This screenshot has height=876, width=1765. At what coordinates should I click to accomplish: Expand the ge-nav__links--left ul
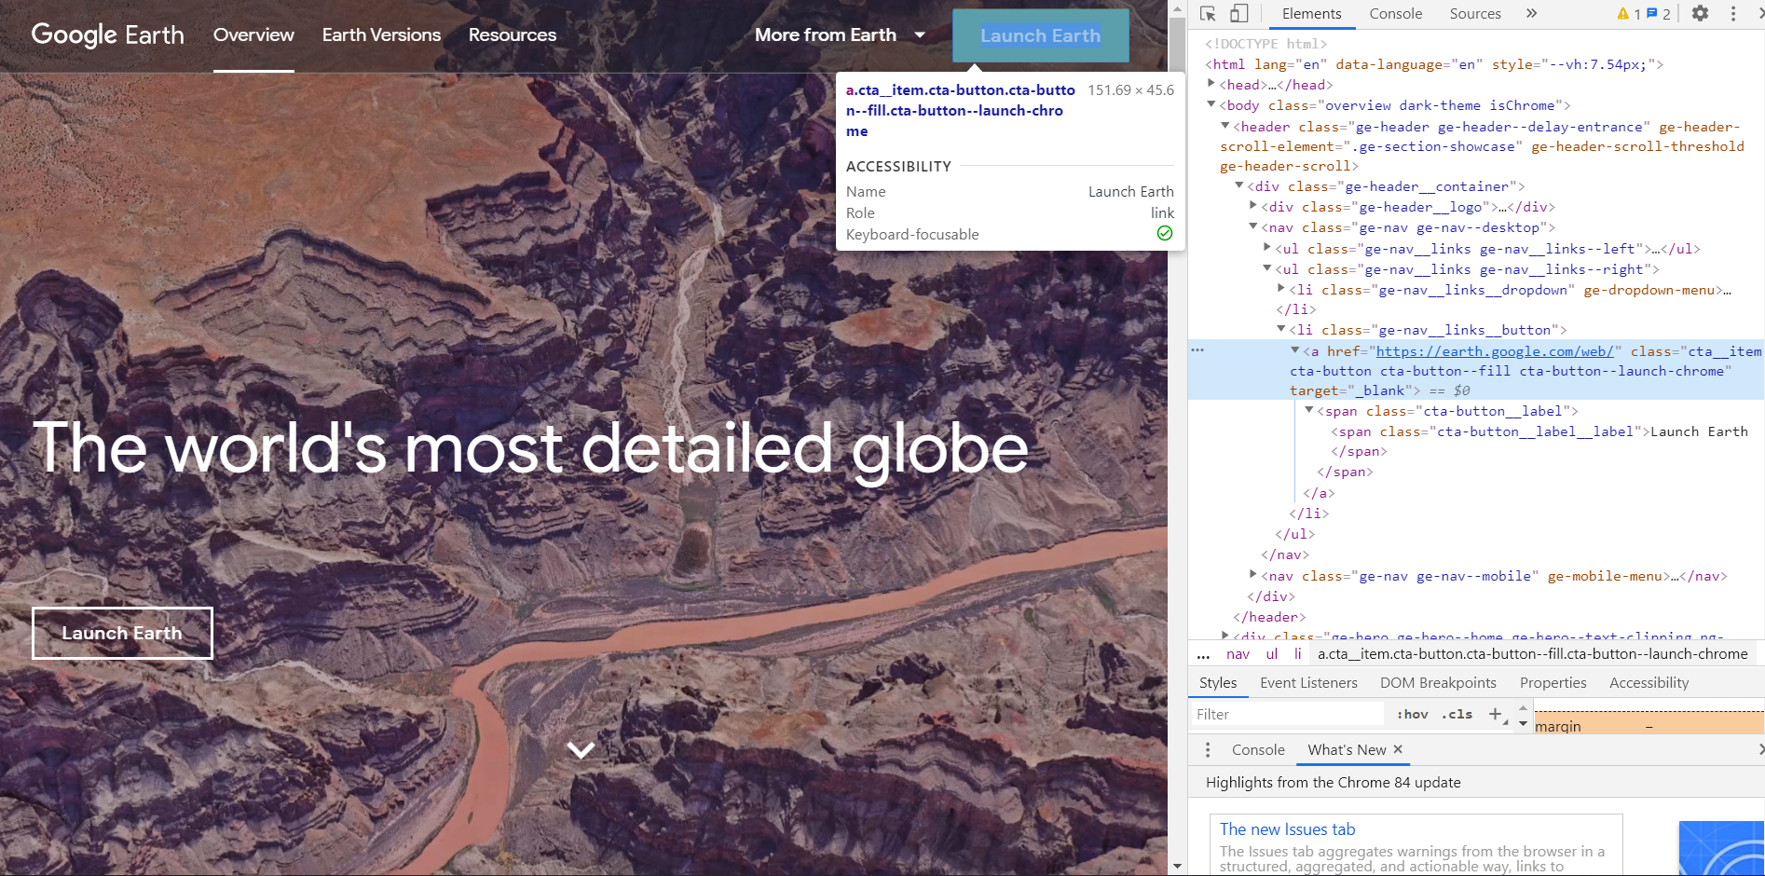point(1267,248)
